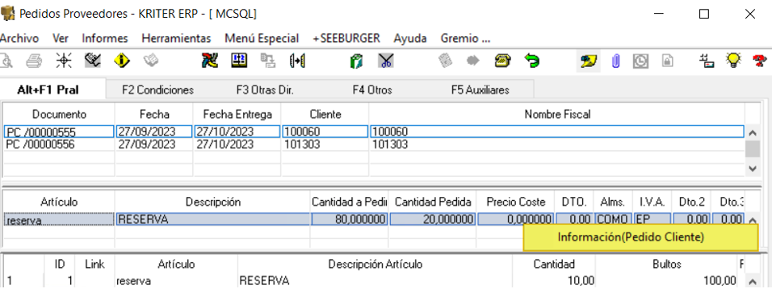Screen dimensions: 772x293
Task: Click the grey locked document icon
Action: pyautogui.click(x=667, y=61)
